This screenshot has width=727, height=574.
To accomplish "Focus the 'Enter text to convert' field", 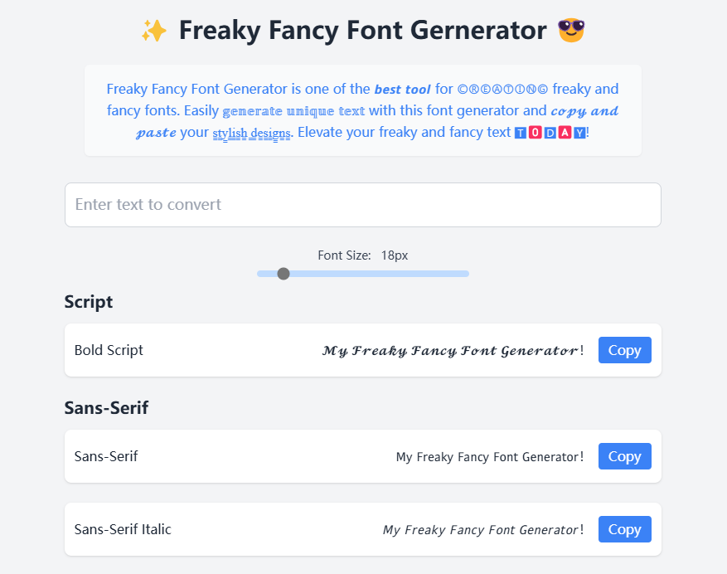I will click(x=363, y=205).
